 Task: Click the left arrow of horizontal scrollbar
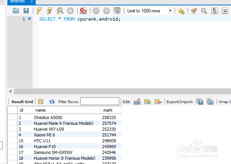(x=10, y=91)
